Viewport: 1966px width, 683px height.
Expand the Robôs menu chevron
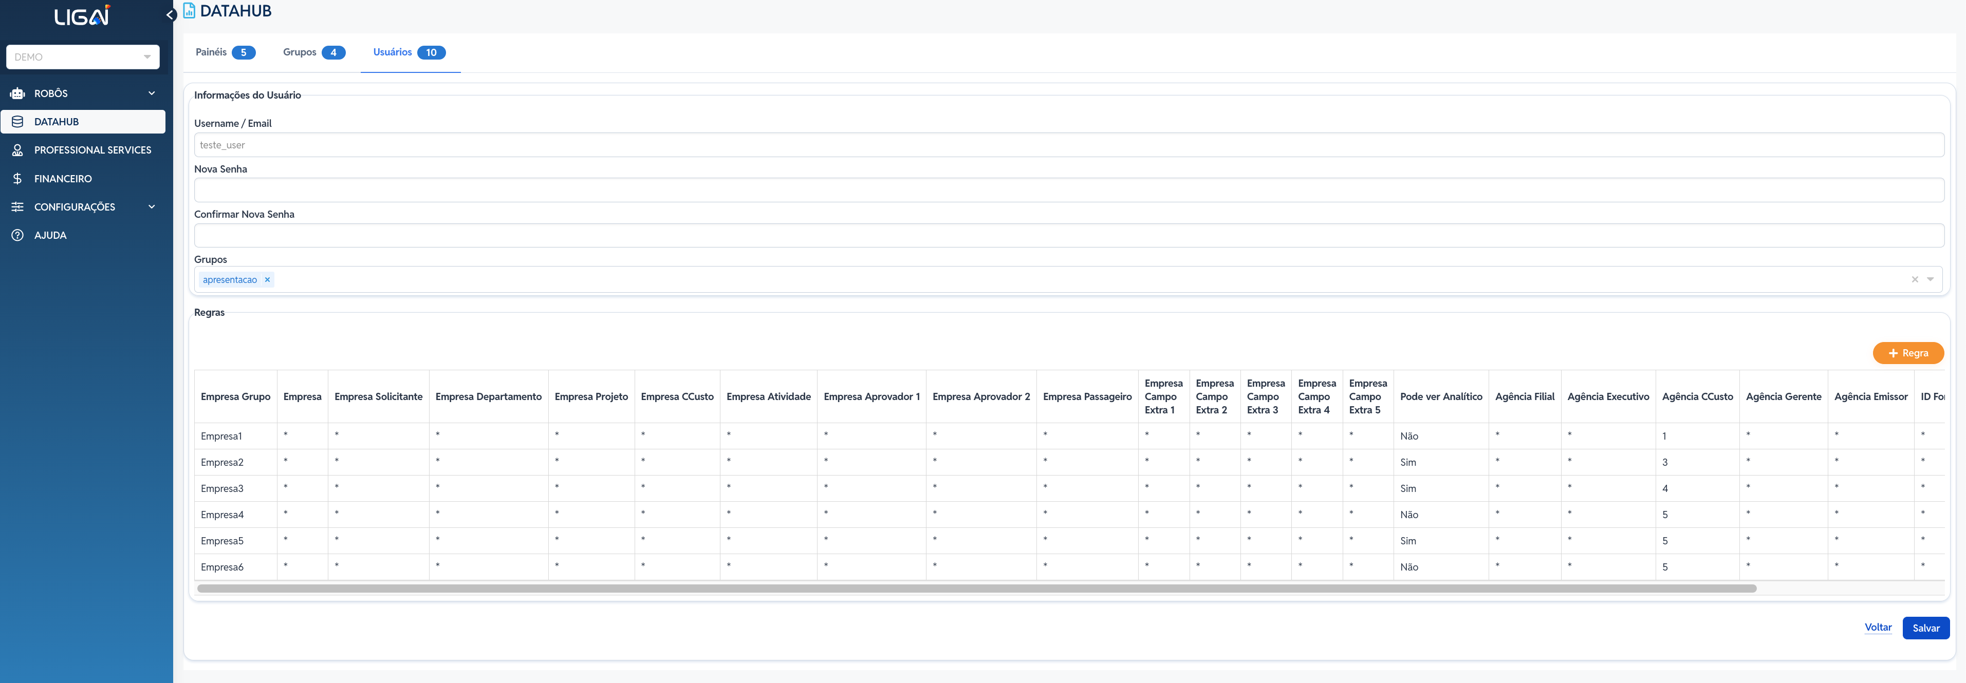(x=151, y=93)
